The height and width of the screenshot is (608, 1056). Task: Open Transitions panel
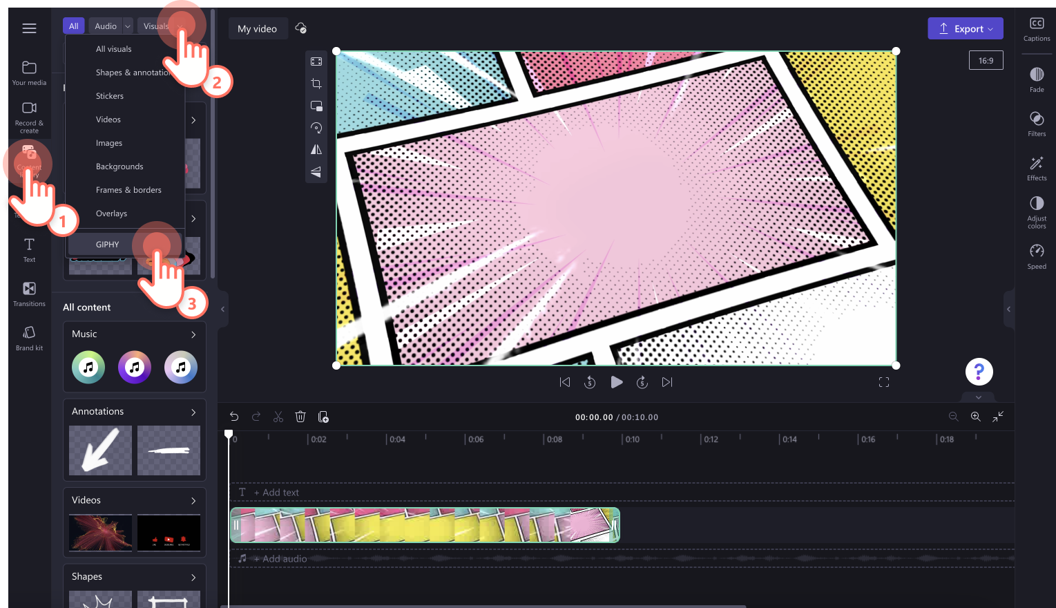pyautogui.click(x=29, y=294)
